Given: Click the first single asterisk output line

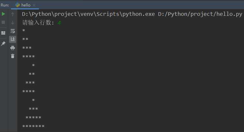Looking at the screenshot, I should pyautogui.click(x=24, y=30).
